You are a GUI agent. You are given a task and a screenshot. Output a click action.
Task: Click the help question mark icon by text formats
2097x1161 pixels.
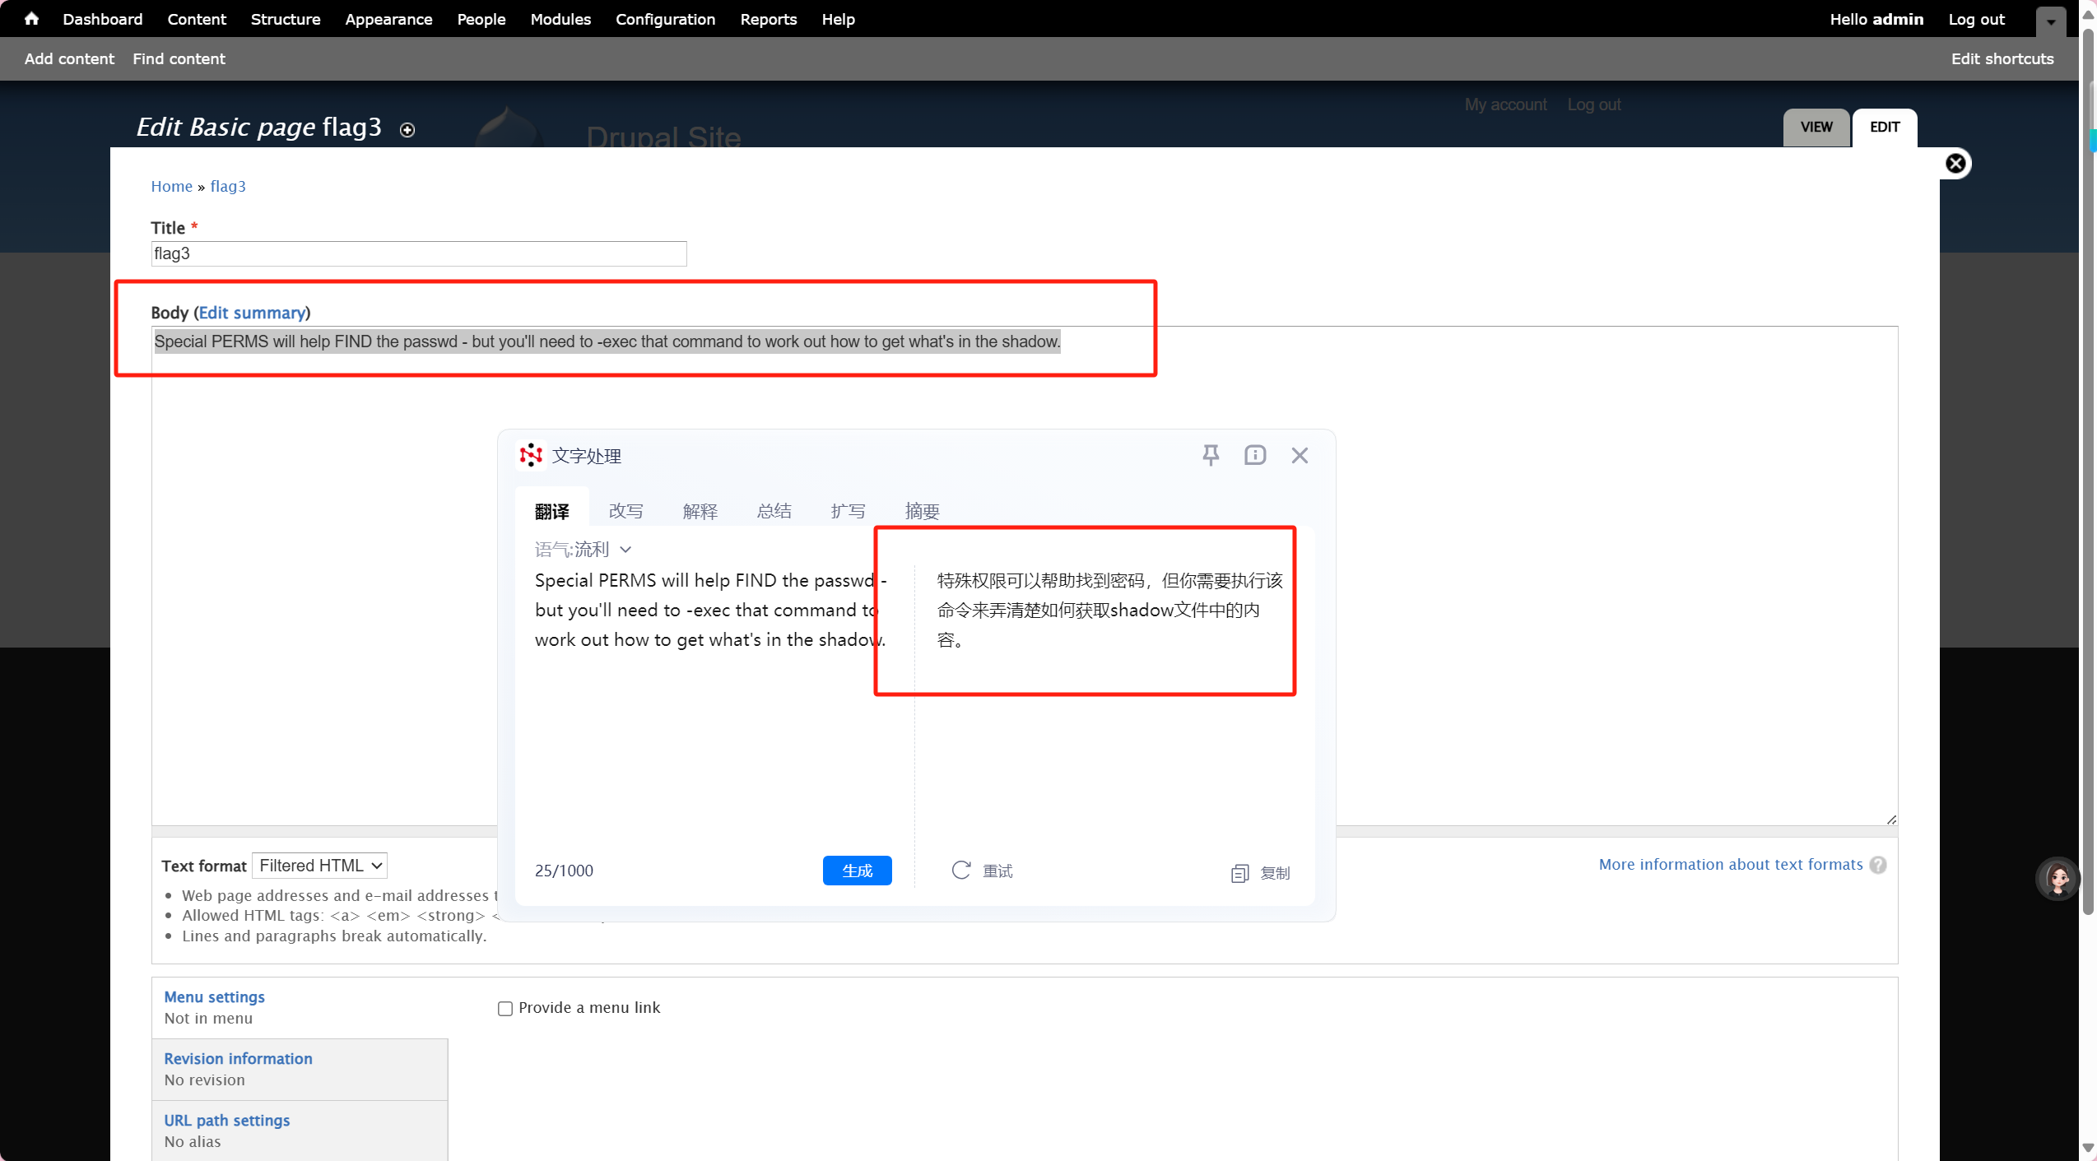coord(1878,865)
